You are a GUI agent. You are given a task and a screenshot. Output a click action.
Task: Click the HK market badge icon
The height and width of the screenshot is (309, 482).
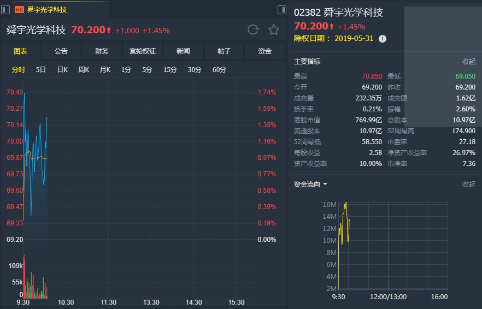click(19, 9)
